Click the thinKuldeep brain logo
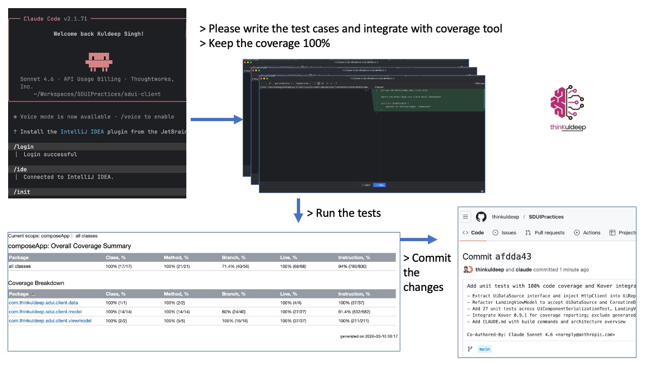The width and height of the screenshot is (650, 365). coord(568,103)
